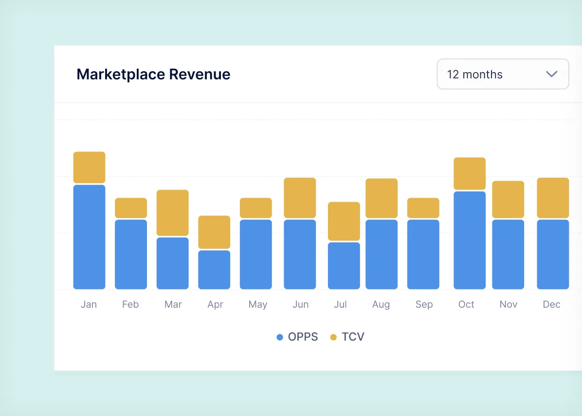
Task: Select the yellow TCV bar for Jun
Action: (300, 198)
